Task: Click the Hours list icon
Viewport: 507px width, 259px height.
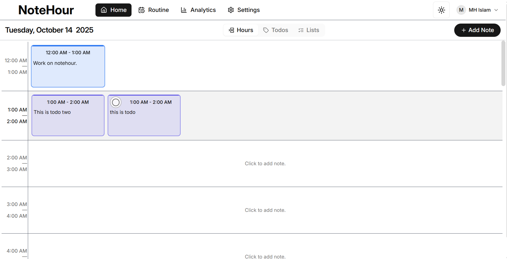Action: (231, 30)
